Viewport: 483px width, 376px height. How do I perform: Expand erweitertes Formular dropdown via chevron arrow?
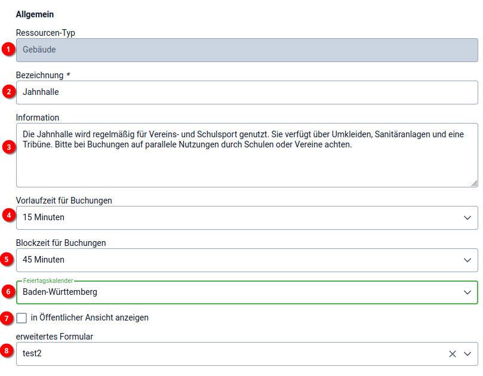[467, 354]
